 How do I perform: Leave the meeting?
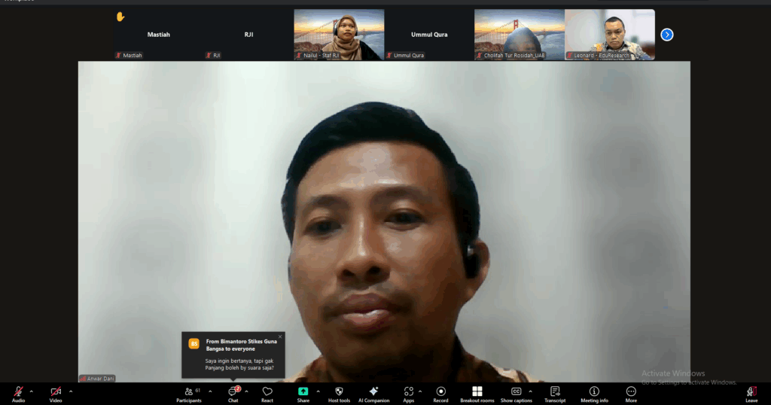[x=751, y=394]
